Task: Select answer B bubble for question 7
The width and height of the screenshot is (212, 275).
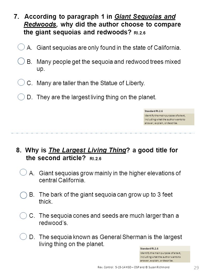Action: click(21, 61)
